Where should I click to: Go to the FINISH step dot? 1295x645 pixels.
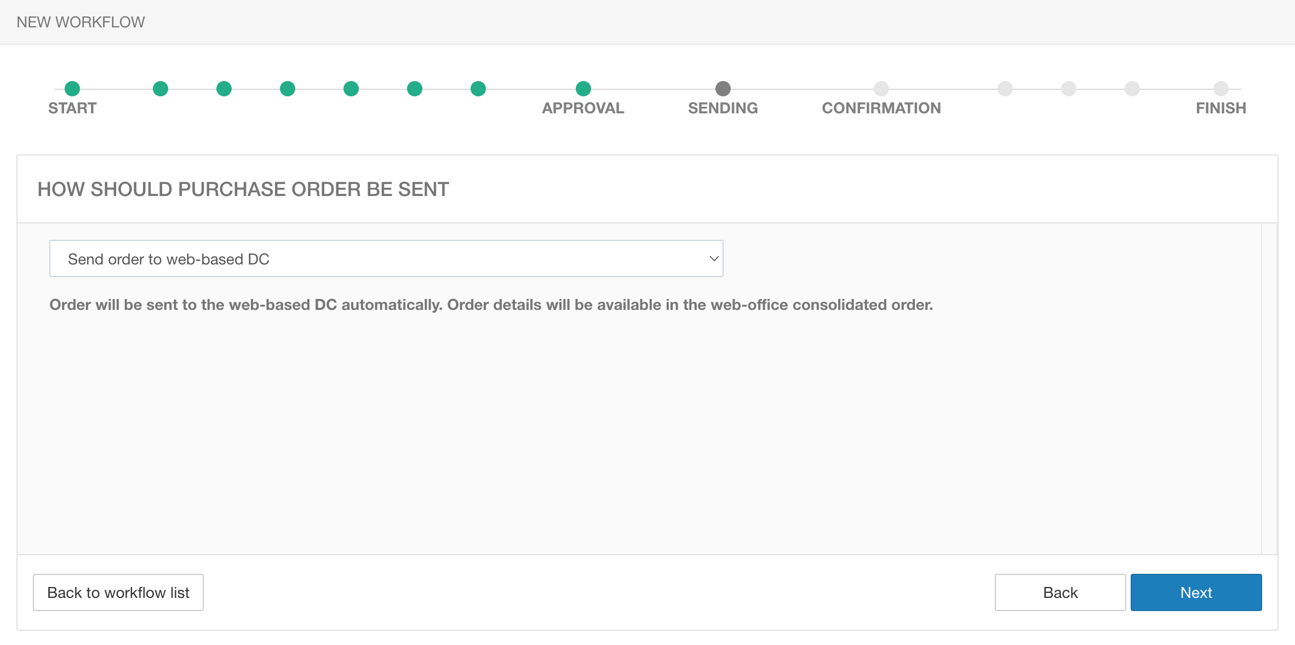(1221, 89)
